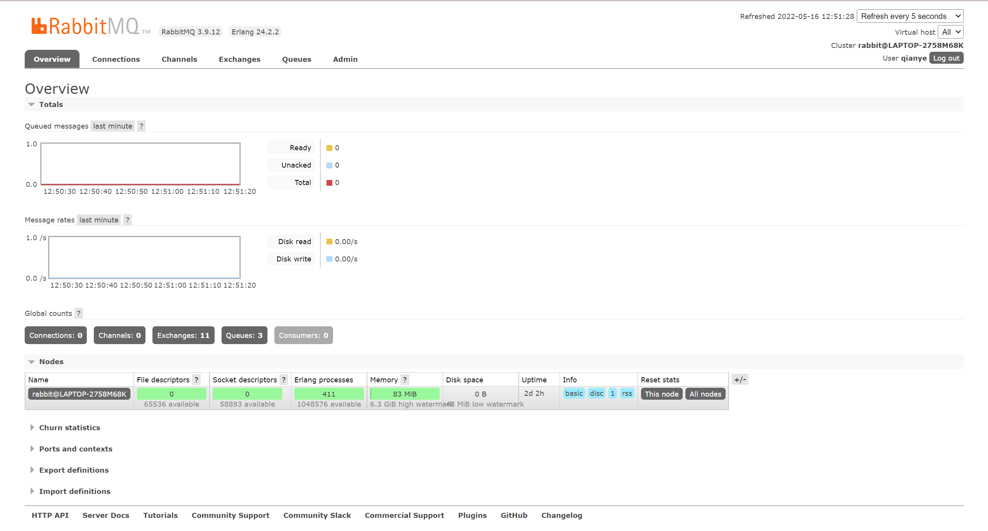Open the Virtual host dropdown

(x=951, y=32)
